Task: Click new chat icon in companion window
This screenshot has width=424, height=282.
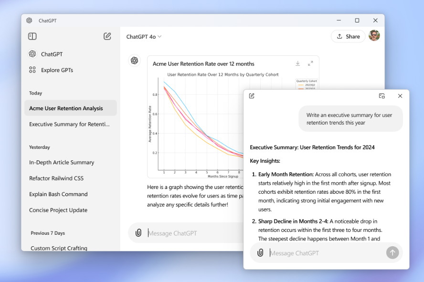Action: [x=252, y=96]
